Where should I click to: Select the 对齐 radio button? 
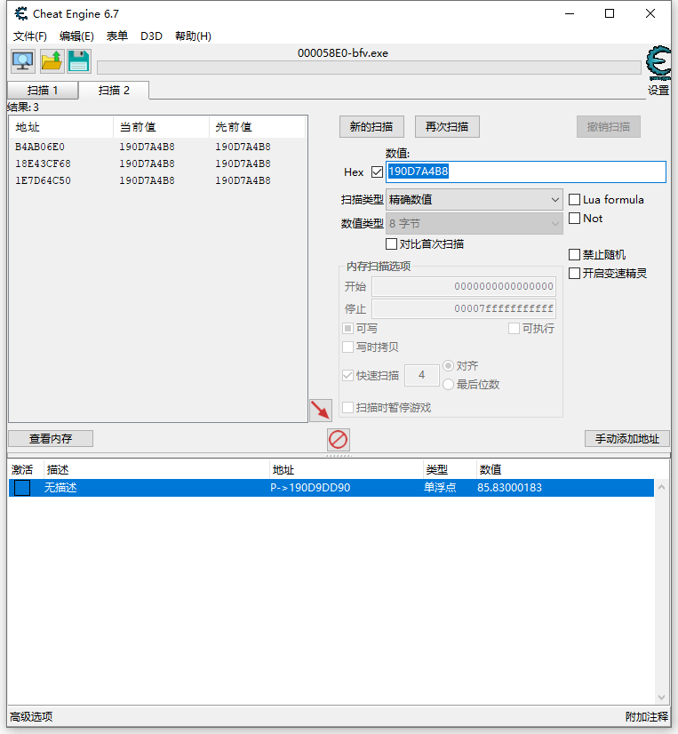[448, 365]
